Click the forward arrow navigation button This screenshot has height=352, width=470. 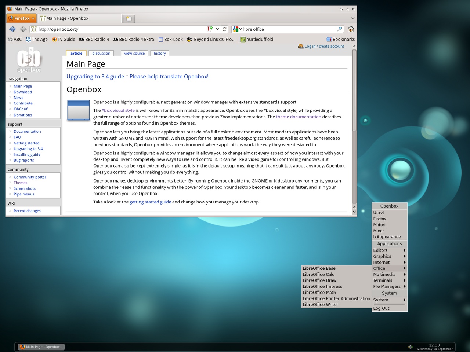click(23, 29)
